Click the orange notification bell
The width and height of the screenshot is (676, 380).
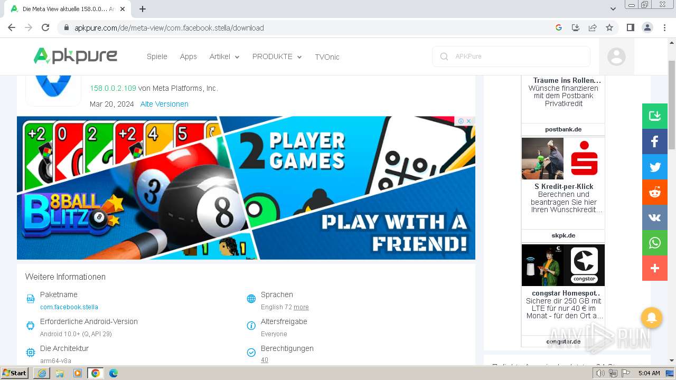click(x=652, y=318)
